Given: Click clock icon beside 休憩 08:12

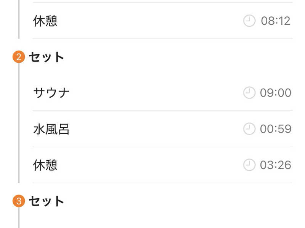Looking at the screenshot, I should (x=249, y=21).
